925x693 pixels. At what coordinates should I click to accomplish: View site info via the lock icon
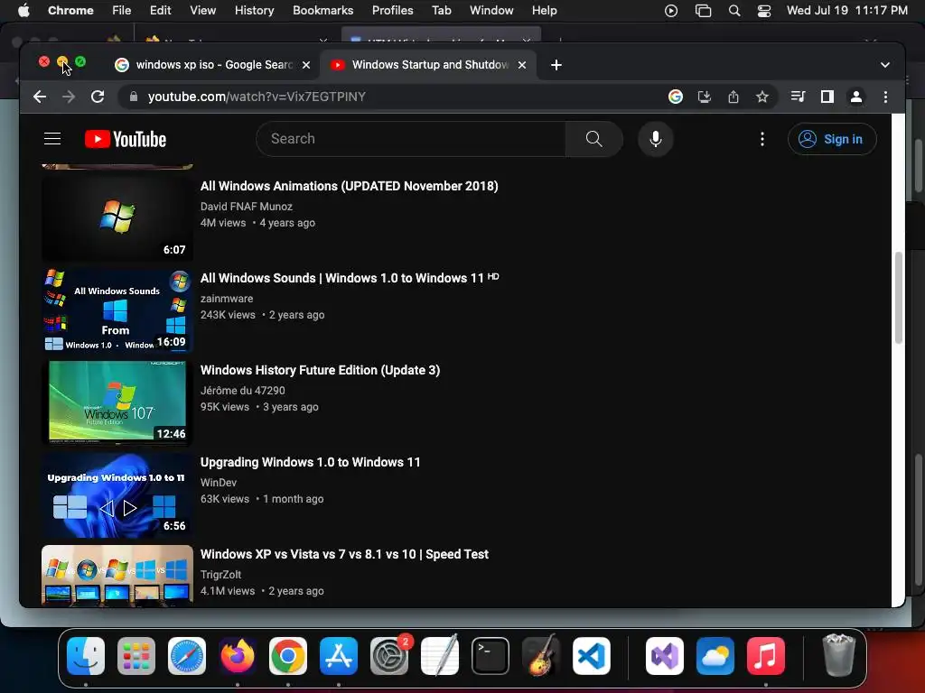(x=134, y=97)
